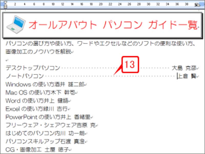Click the introductory paragraph about パソコンの選び方
Screen dimensions: 205x154
point(77,43)
